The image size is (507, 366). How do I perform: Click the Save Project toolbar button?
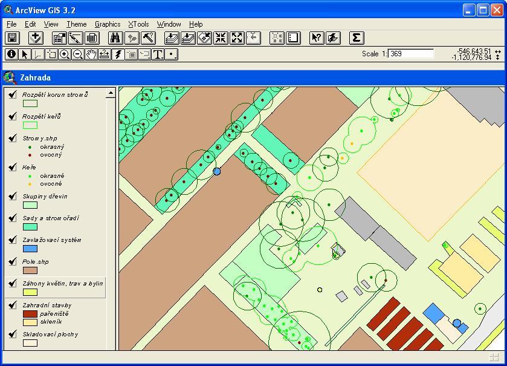[12, 38]
